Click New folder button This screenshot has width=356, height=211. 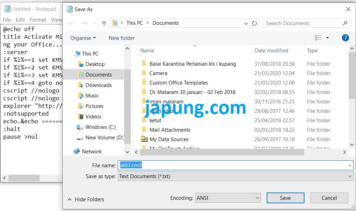point(122,38)
